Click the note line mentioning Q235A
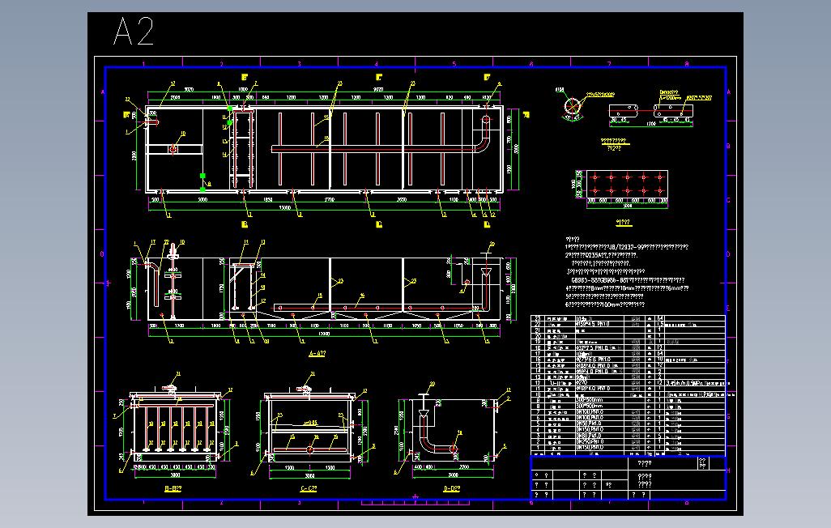 (x=602, y=255)
